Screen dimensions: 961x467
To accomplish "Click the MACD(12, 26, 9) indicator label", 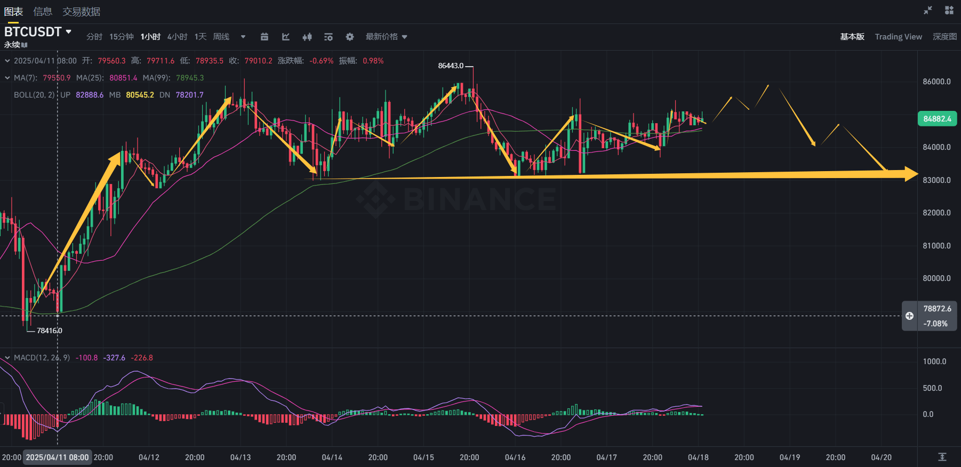I will pyautogui.click(x=42, y=358).
